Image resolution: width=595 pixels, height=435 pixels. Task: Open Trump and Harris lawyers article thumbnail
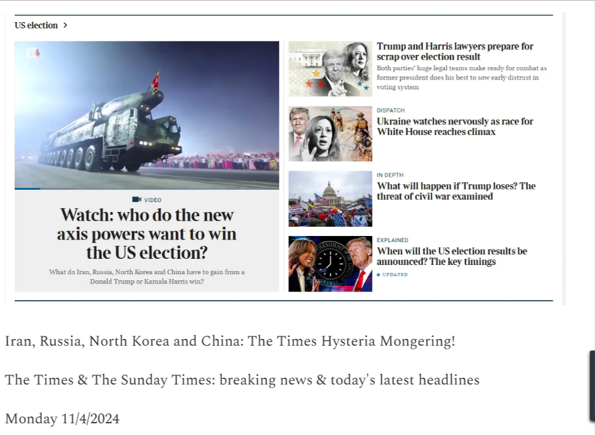point(330,69)
